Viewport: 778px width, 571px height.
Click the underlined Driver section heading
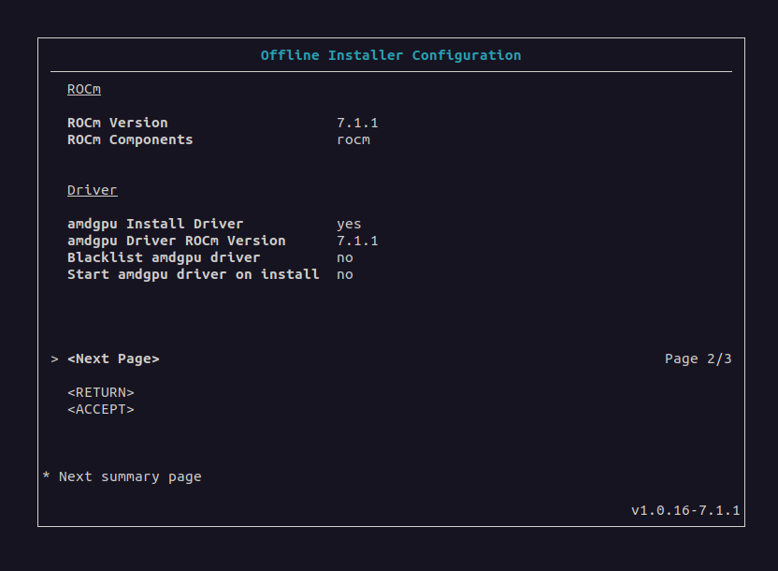click(92, 190)
